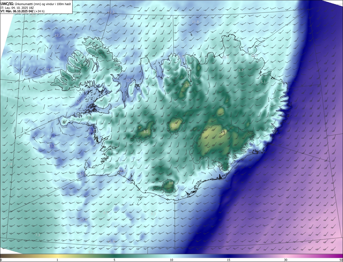Click the 13.3 value on the map
The image size is (343, 262).
click(x=52, y=146)
